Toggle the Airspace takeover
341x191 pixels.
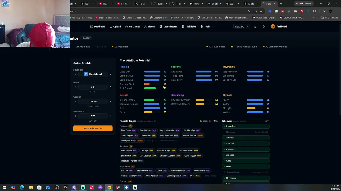(246, 138)
